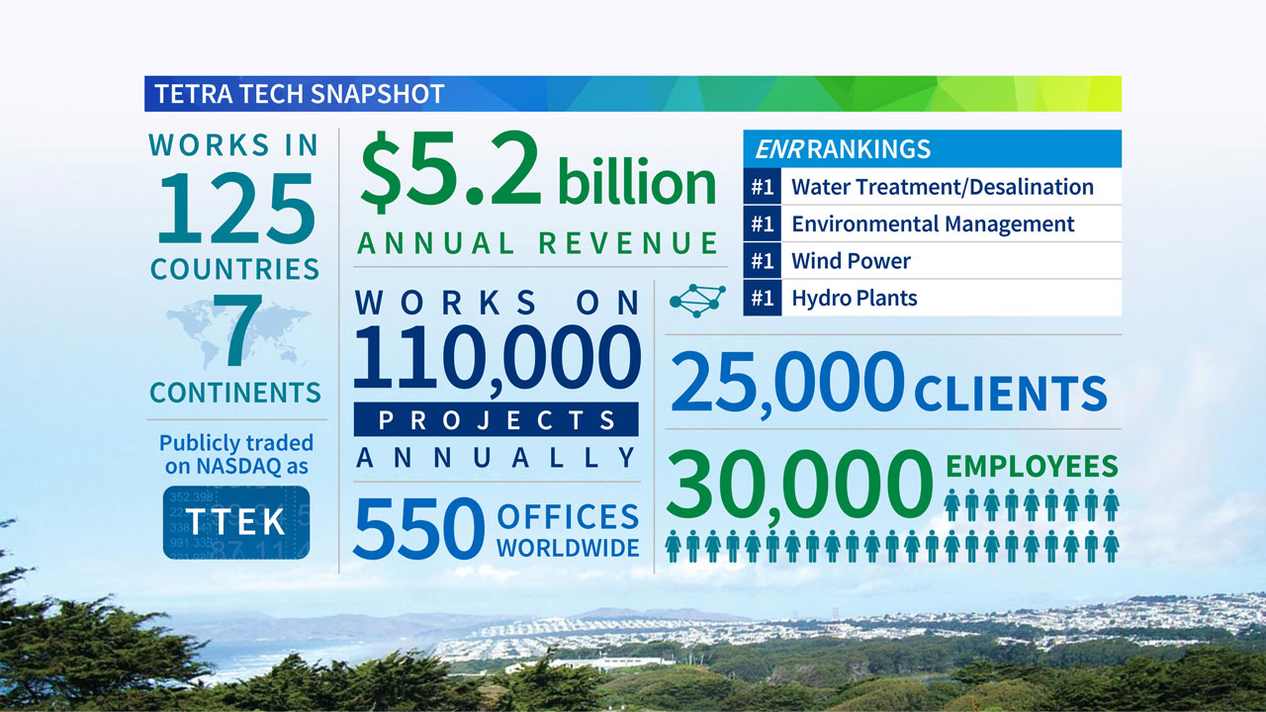Click the ANNUALLY label

(x=497, y=458)
